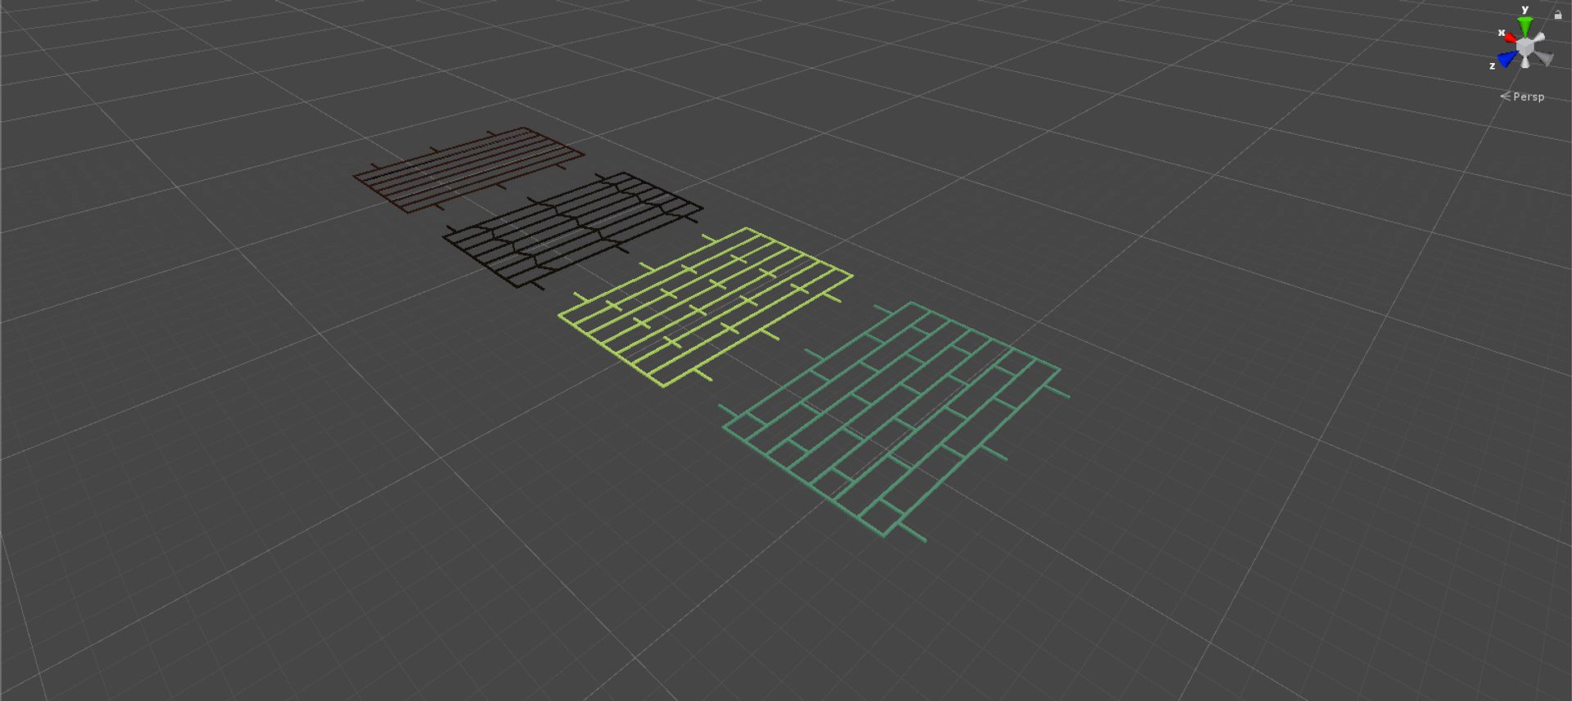1572x701 pixels.
Task: Click the small upper-right gray gizmo cone
Action: coord(1539,38)
